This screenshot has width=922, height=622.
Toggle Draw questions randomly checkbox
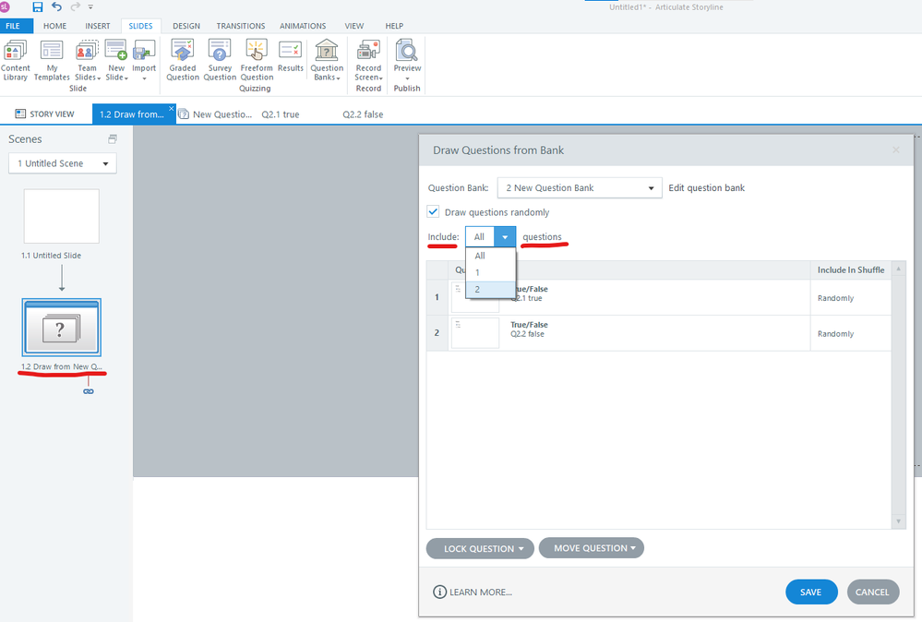(x=434, y=212)
